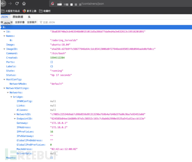
Task: Collapse the ImageID node arrow
Action: (4, 49)
